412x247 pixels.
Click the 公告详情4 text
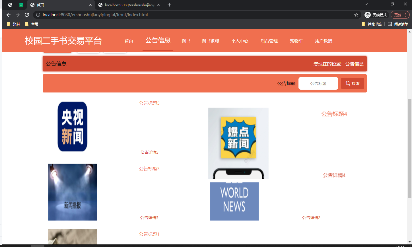pyautogui.click(x=334, y=175)
